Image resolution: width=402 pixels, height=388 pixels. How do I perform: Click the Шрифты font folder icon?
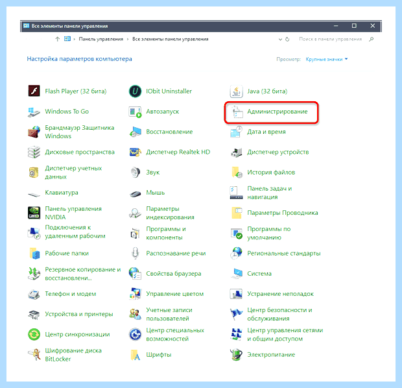tap(135, 355)
